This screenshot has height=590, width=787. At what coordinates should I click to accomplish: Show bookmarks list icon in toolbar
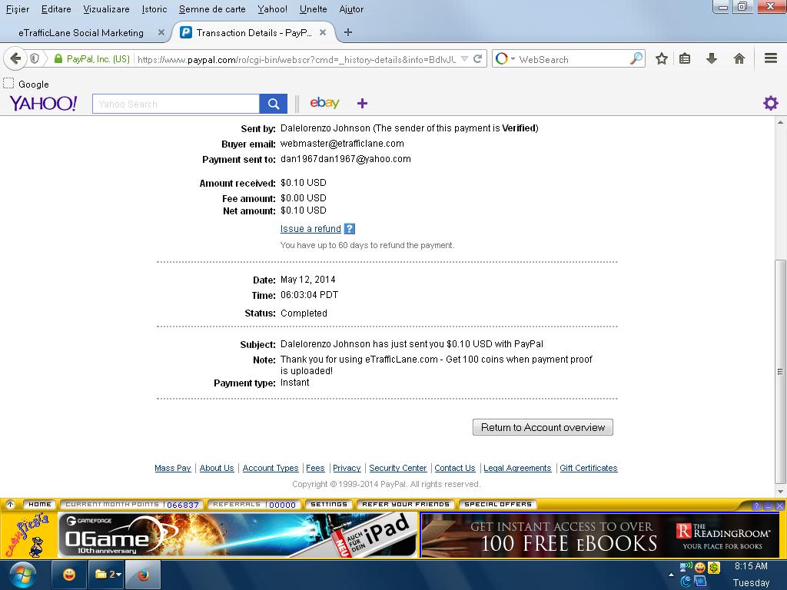[x=685, y=58]
